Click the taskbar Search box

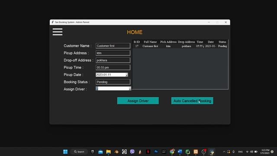point(79,152)
